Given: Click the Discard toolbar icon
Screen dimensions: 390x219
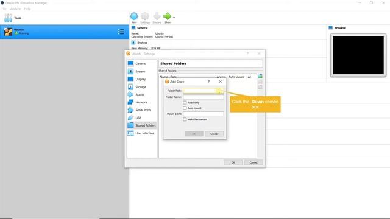Looking at the screenshot, I should point(157,16).
